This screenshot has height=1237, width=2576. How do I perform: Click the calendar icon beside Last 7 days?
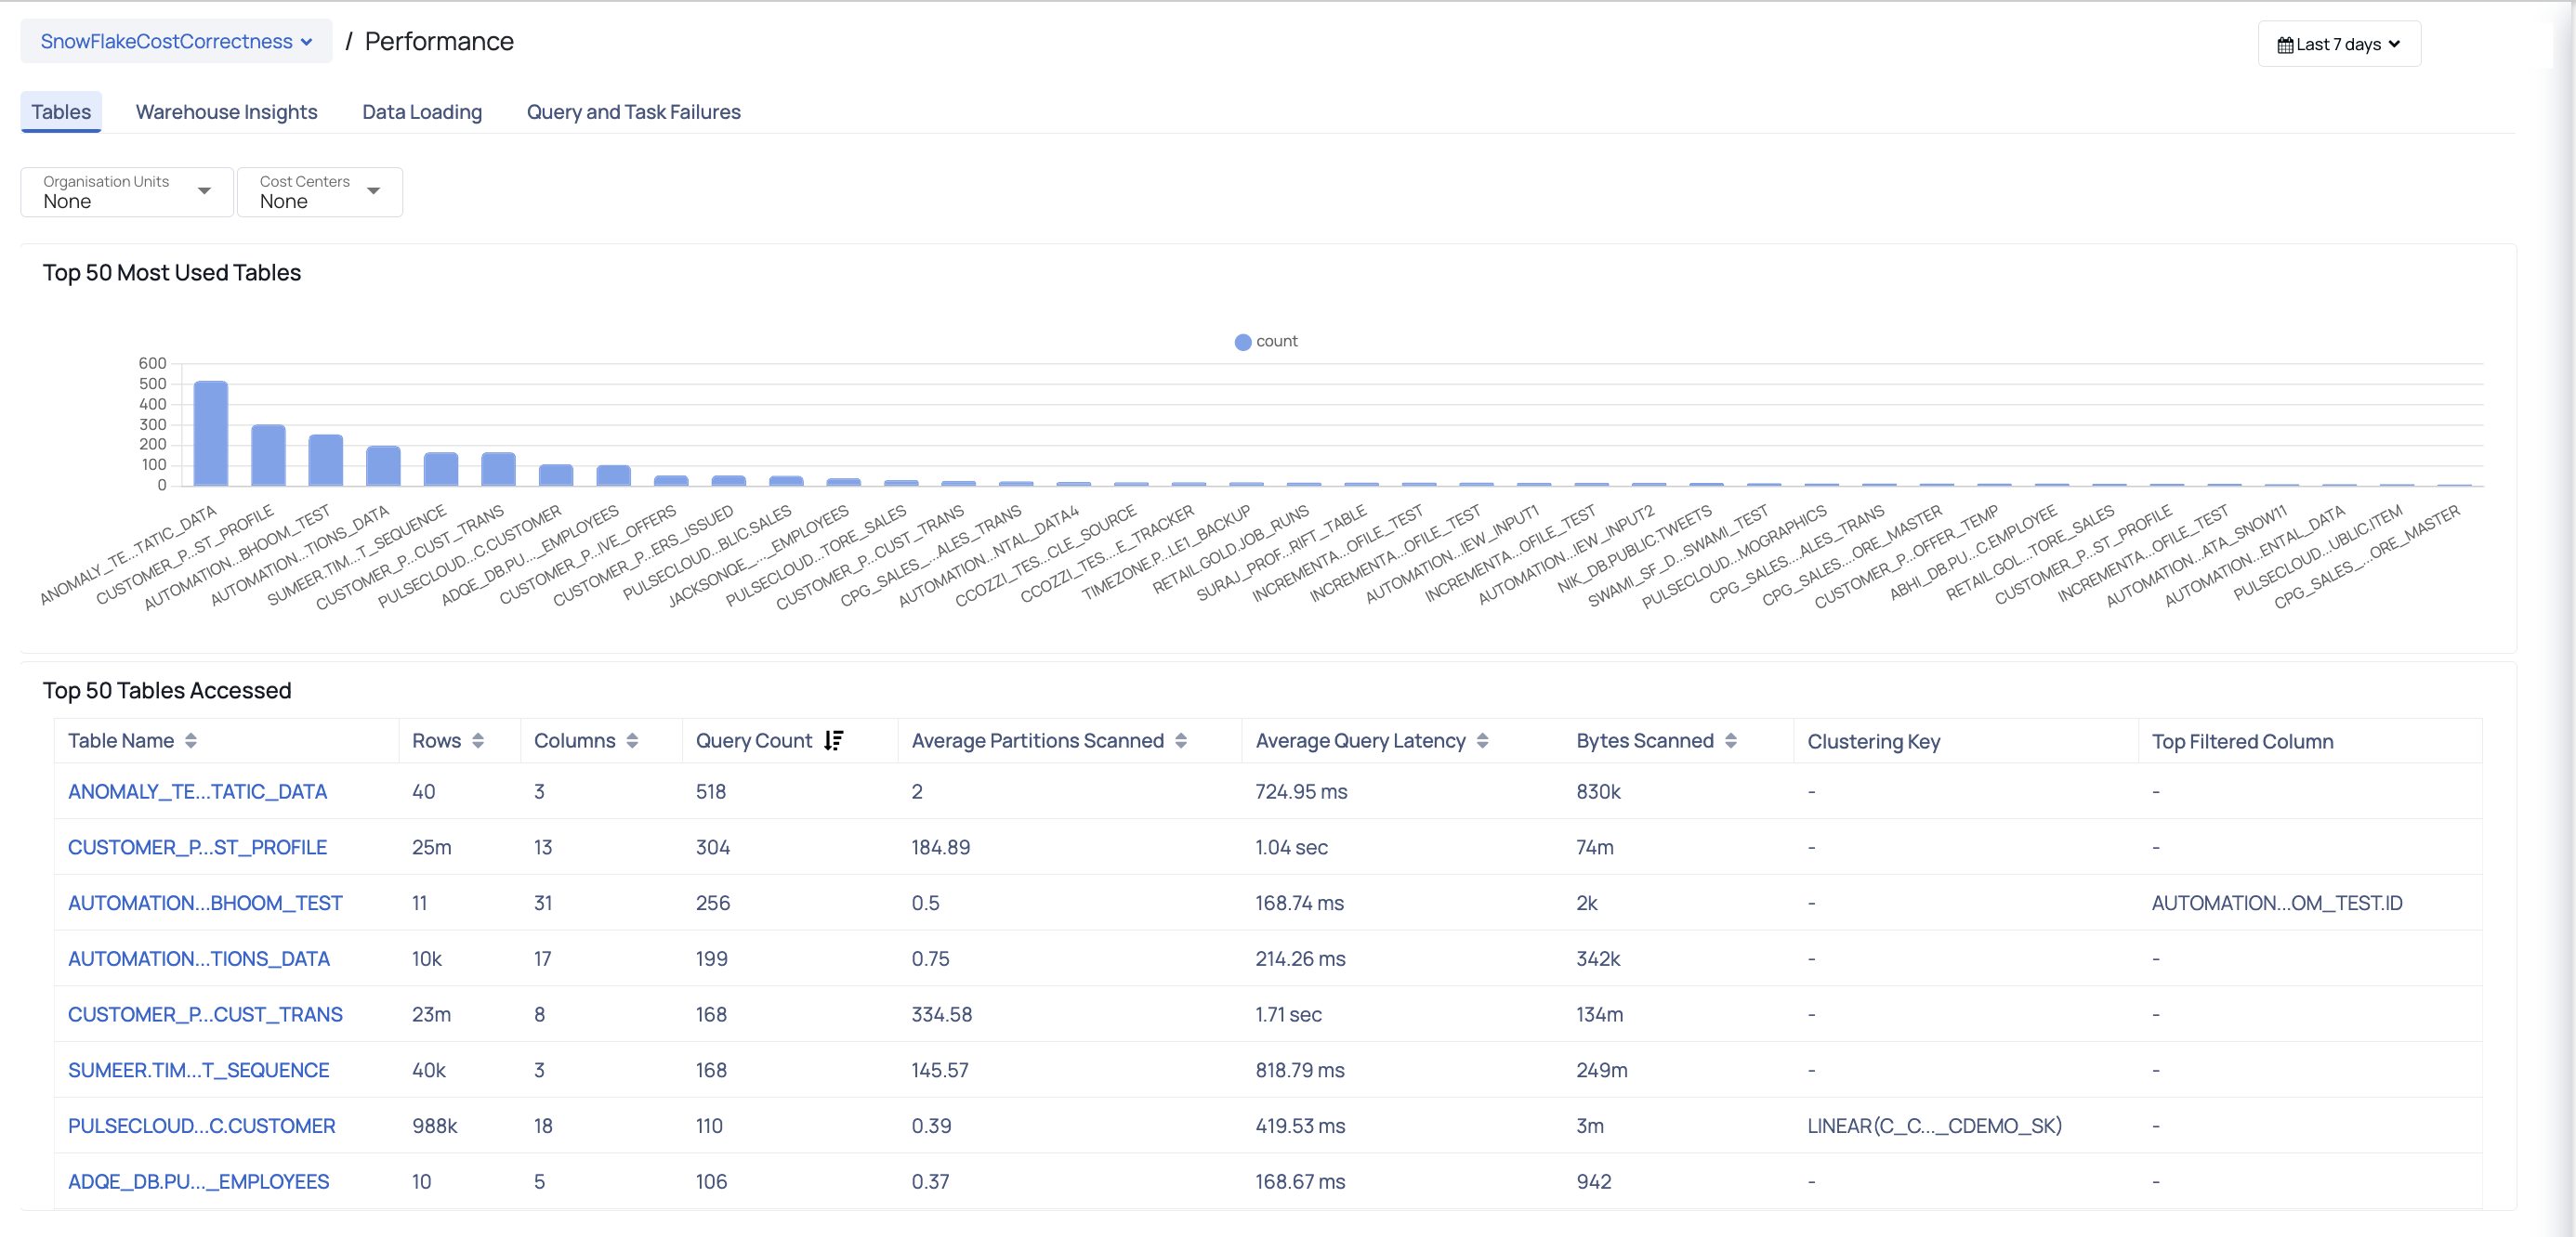click(2285, 45)
